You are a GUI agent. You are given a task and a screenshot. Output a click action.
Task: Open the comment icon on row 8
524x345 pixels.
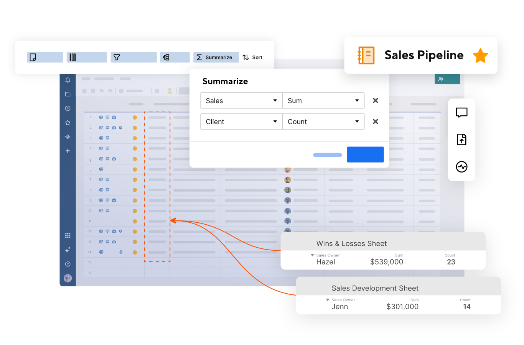[x=107, y=190]
